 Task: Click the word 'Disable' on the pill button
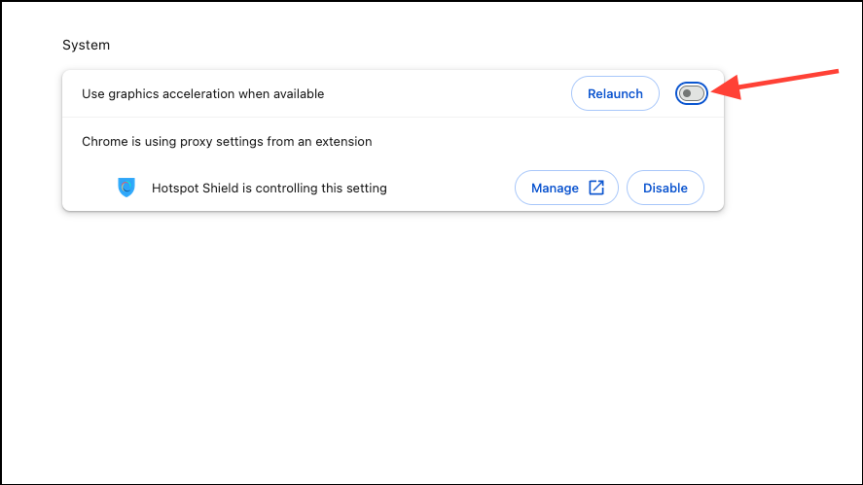(x=665, y=188)
